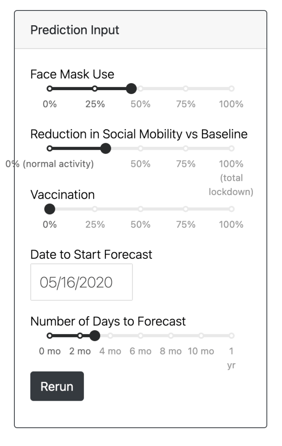Set Face Mask Use slider to 100%
This screenshot has height=446, width=282.
(232, 89)
